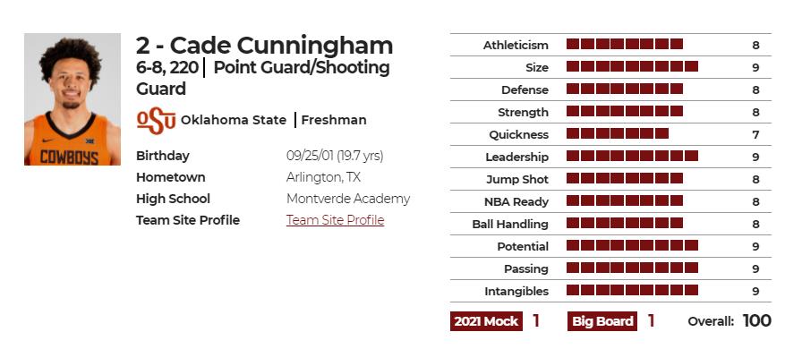This screenshot has height=349, width=785.
Task: Click the Leadership rating bar
Action: (x=632, y=156)
